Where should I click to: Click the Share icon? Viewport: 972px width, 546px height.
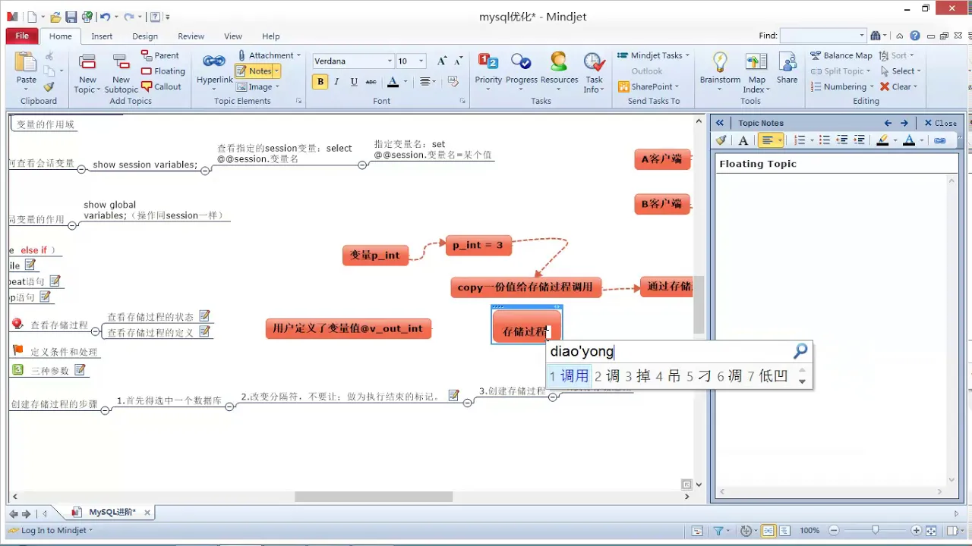(787, 62)
